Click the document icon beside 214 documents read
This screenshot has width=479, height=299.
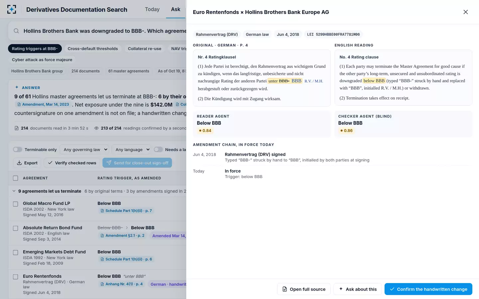(x=17, y=128)
